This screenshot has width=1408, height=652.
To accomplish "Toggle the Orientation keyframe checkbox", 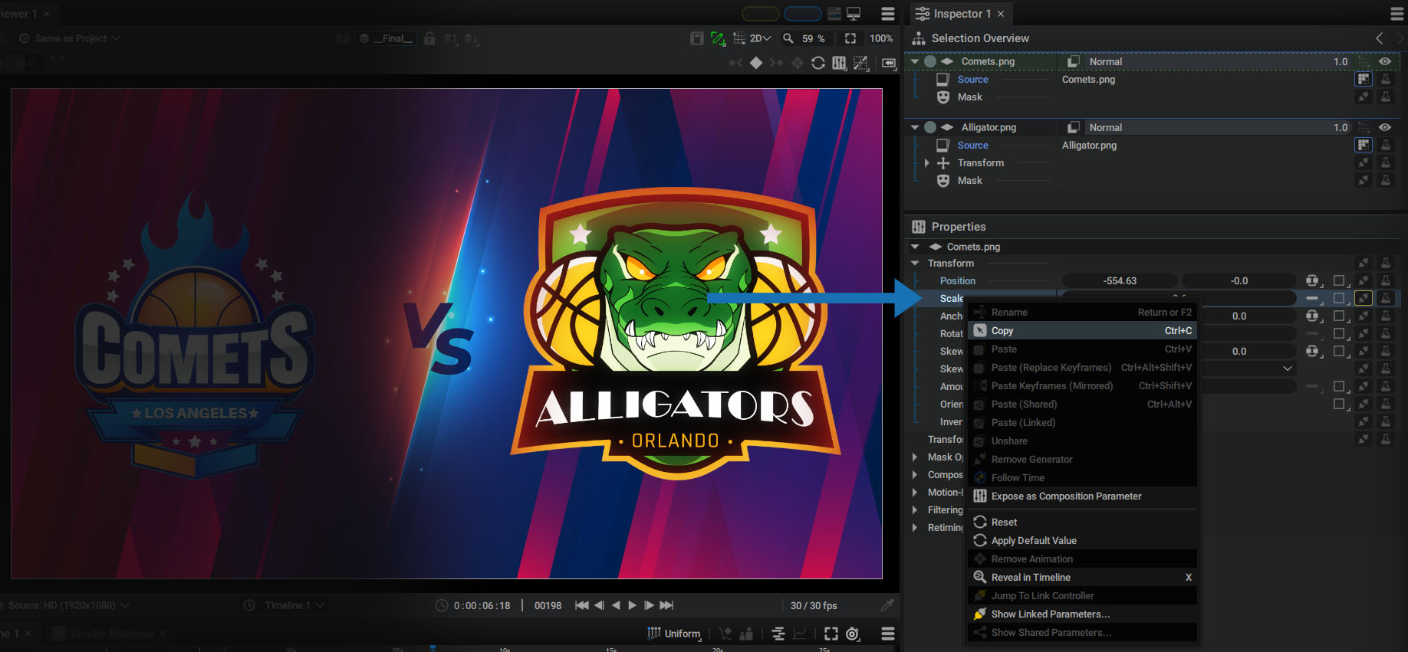I will (1339, 404).
